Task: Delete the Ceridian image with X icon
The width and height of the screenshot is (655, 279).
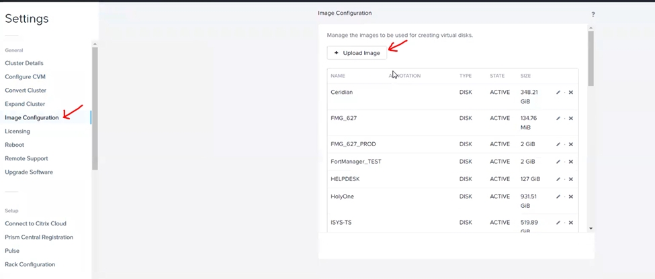Action: (x=571, y=93)
